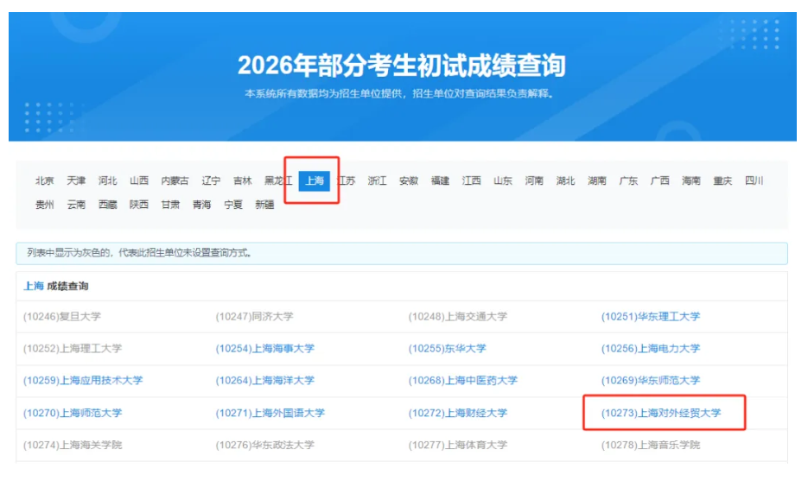Click grayed-out (10274)上海海关学院 entry
The height and width of the screenshot is (487, 808).
tap(73, 445)
